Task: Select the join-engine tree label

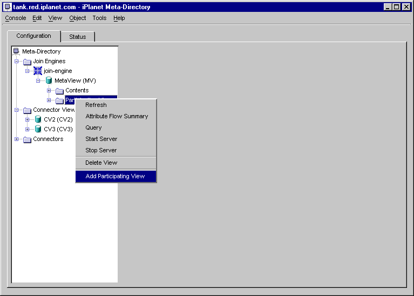Action: 58,71
